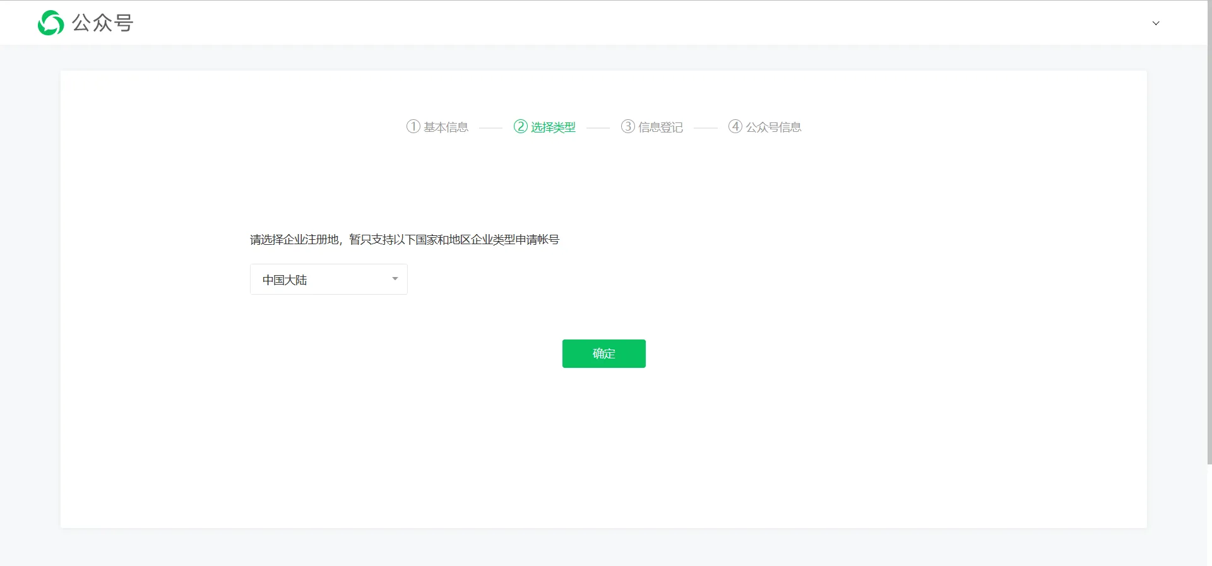Click the circled number 3 step icon
Viewport: 1212px width, 566px height.
tap(628, 127)
